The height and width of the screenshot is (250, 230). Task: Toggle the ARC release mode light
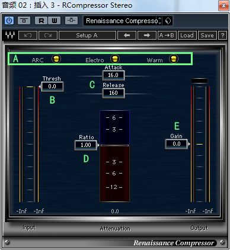[x=56, y=59]
